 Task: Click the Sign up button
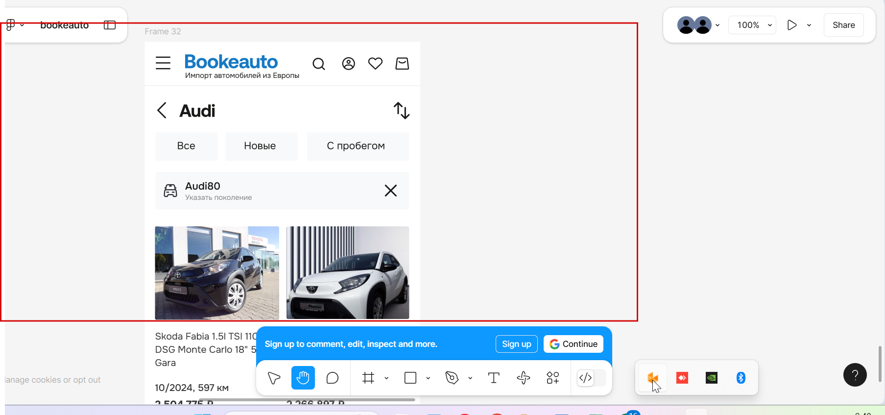[x=517, y=344]
